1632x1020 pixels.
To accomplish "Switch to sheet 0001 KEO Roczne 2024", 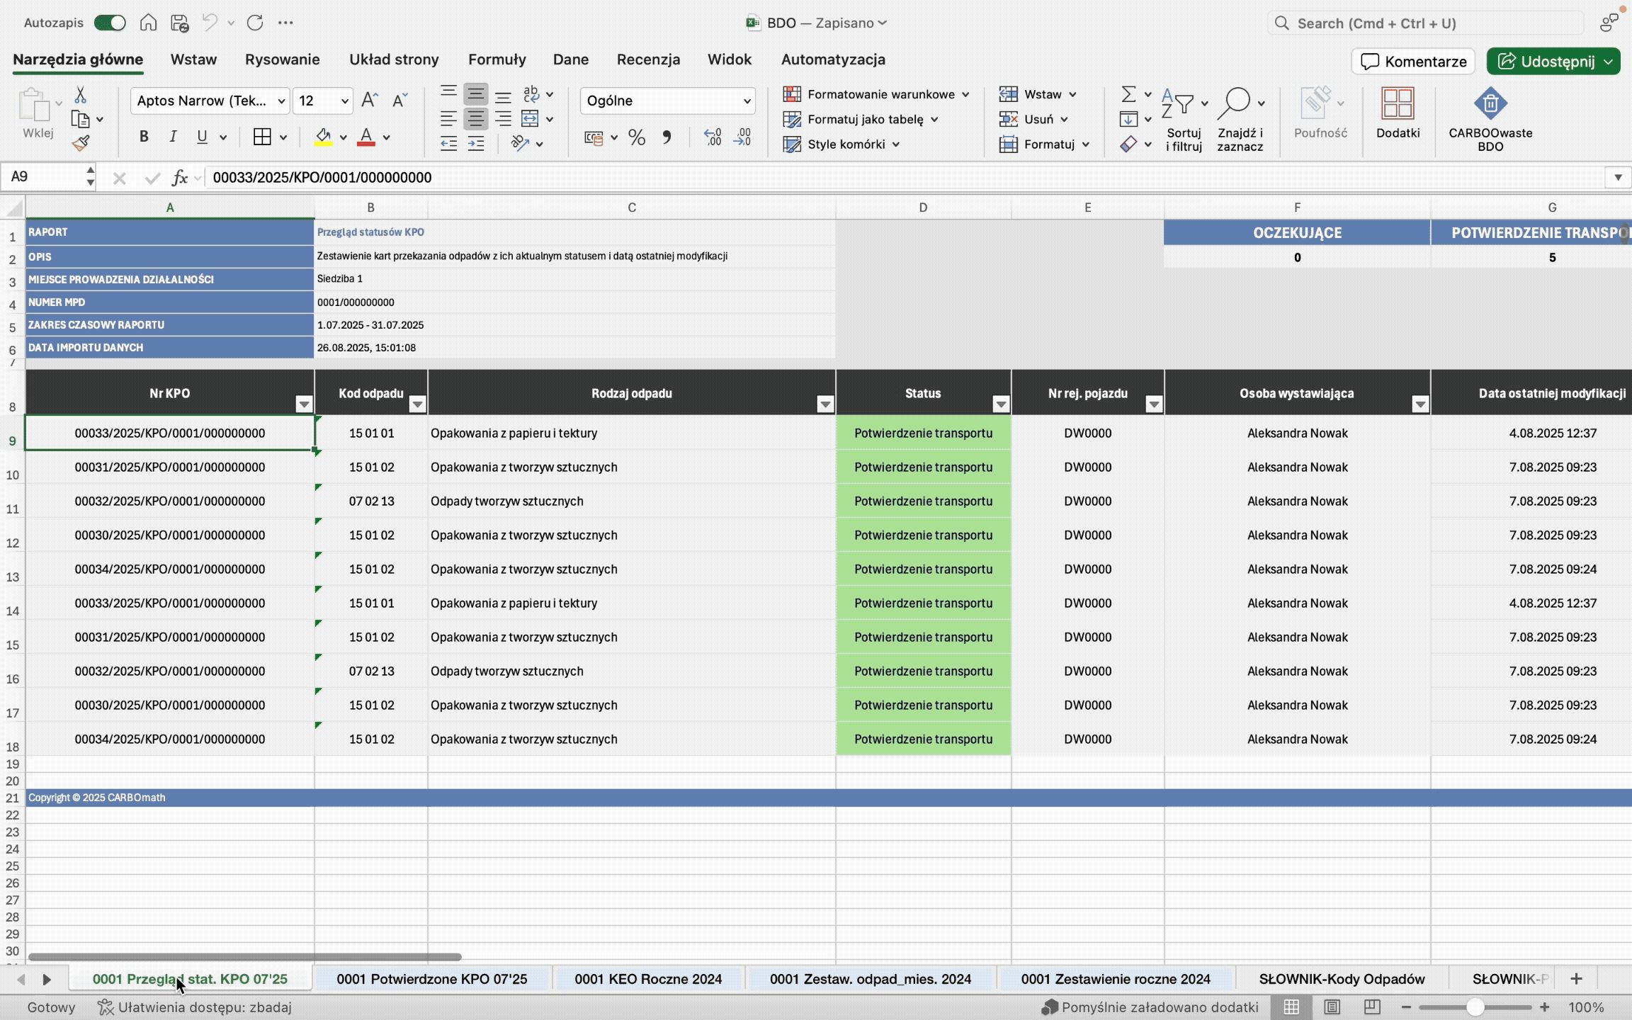I will click(x=647, y=979).
